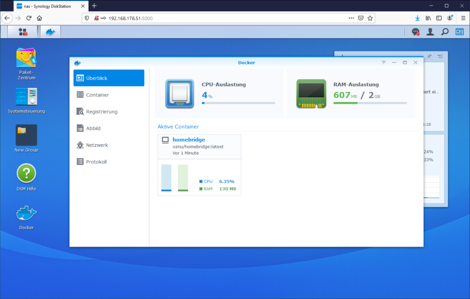Click the 4% CPU usage value
The image size is (470, 299).
[207, 95]
